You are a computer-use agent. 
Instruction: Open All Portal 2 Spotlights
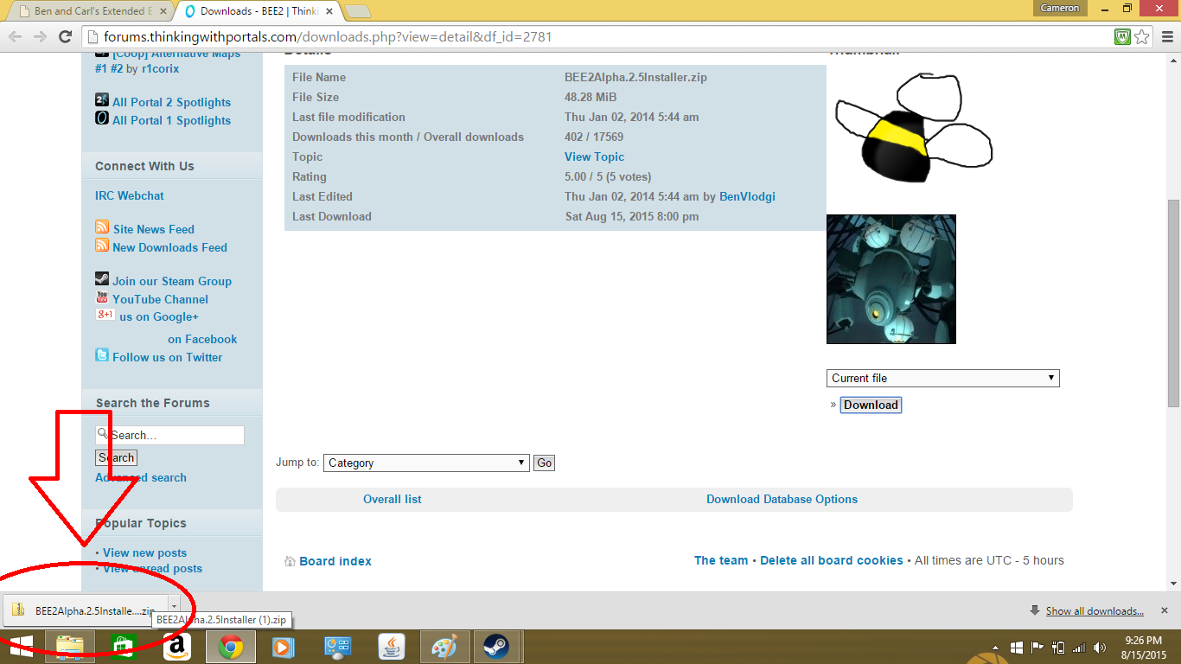click(x=172, y=102)
